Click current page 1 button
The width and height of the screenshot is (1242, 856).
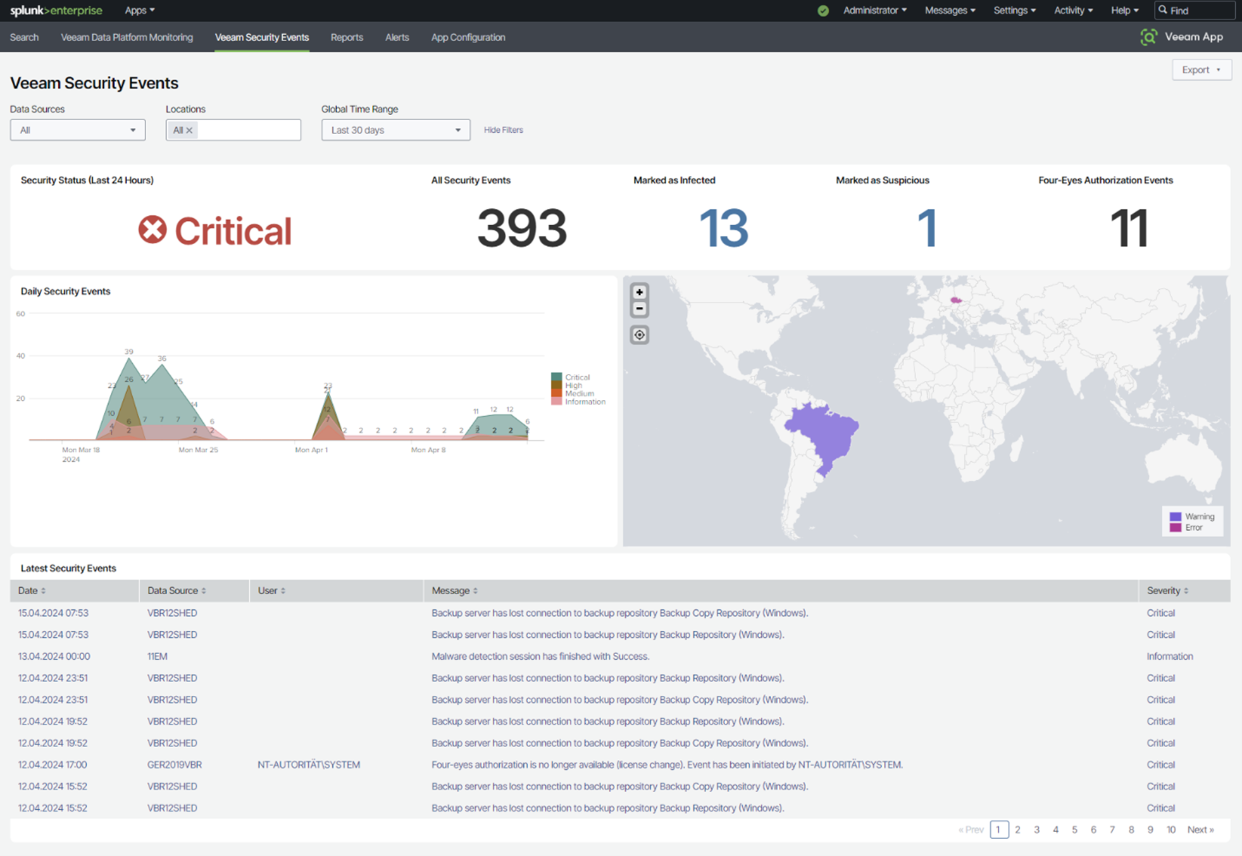pyautogui.click(x=999, y=829)
